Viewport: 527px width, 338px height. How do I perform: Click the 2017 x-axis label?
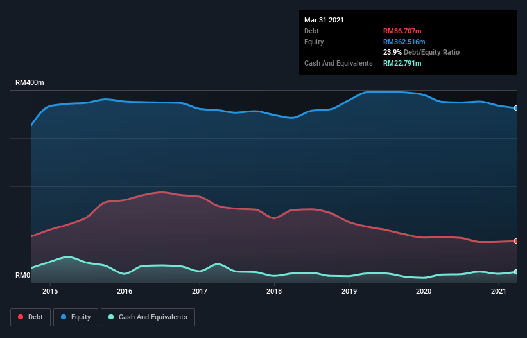[x=200, y=291]
